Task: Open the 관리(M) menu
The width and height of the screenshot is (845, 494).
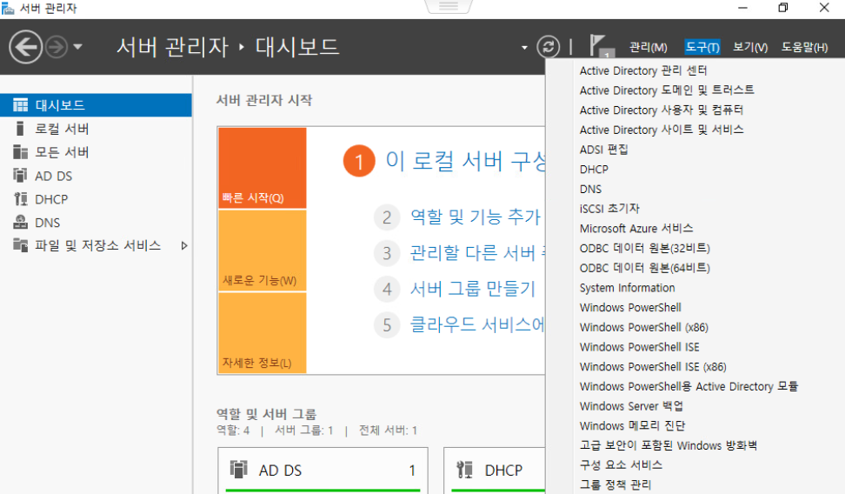Action: pyautogui.click(x=649, y=48)
